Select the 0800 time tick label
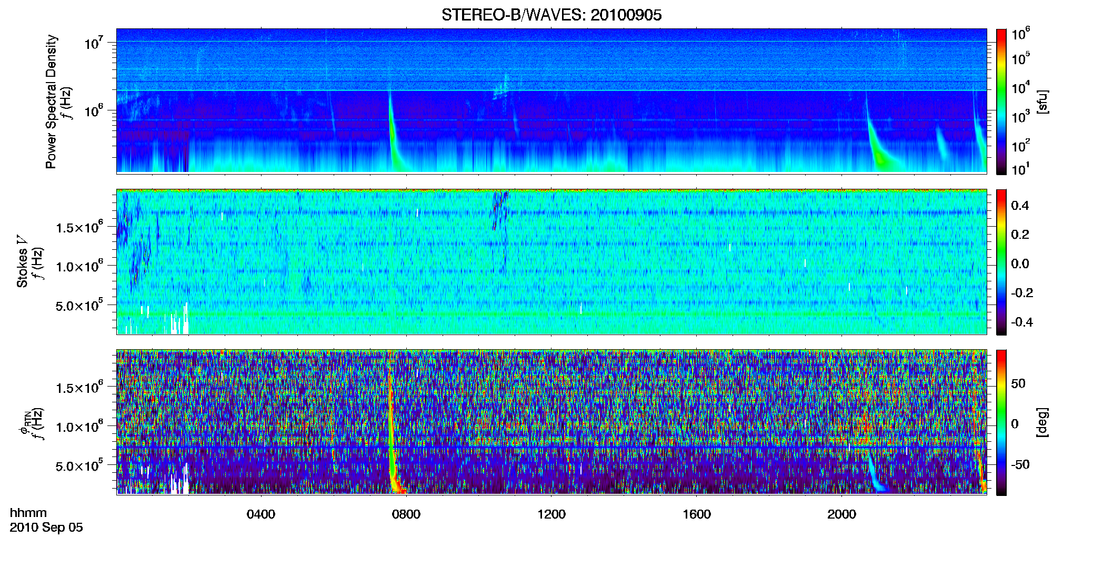Screen dimensions: 1103x568 tap(406, 514)
